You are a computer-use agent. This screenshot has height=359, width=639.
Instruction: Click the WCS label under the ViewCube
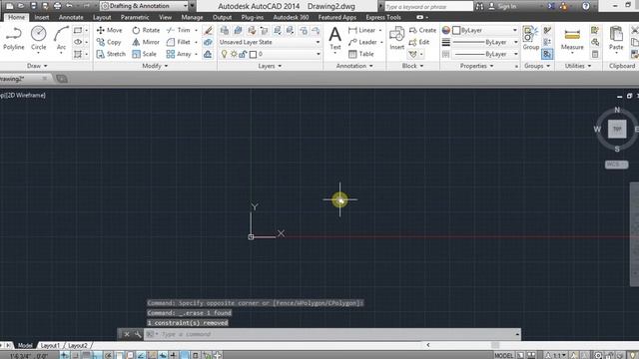617,165
